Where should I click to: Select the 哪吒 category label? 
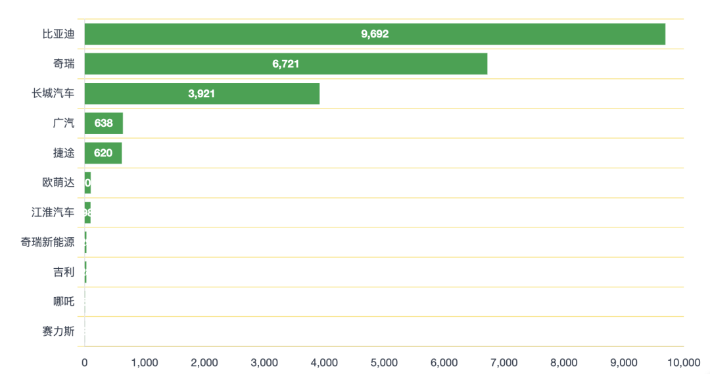(64, 302)
